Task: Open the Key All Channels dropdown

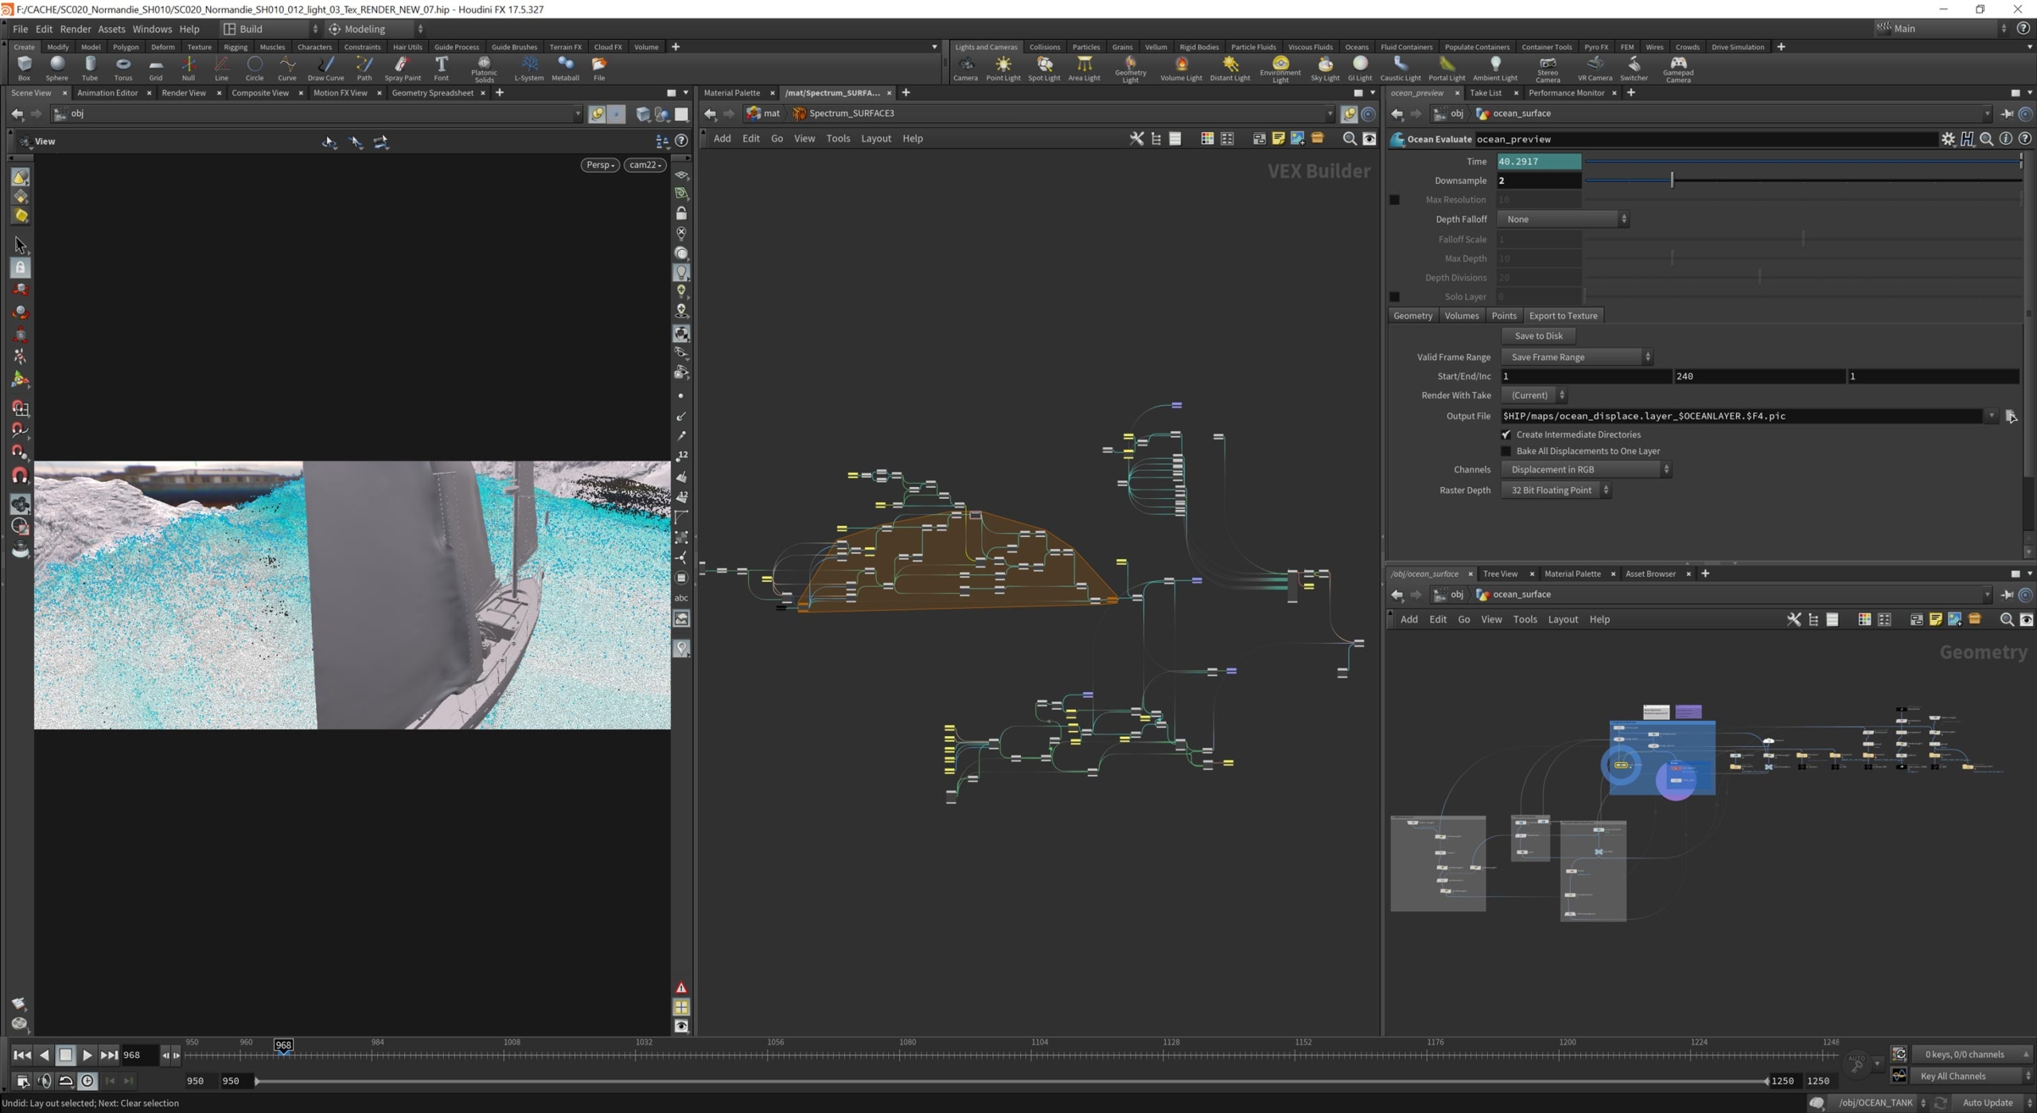Action: pos(1970,1076)
